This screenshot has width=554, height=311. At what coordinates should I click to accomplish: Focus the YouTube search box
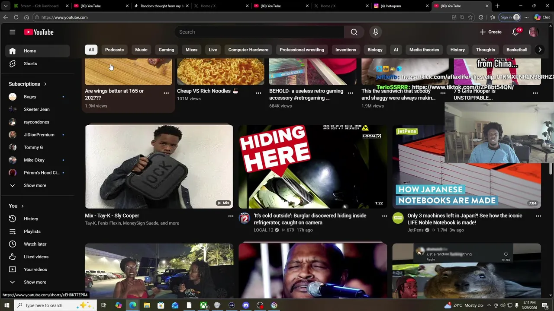[259, 32]
